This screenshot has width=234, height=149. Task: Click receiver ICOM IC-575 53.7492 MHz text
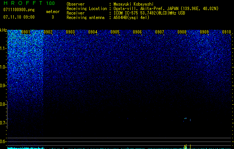point(149,13)
